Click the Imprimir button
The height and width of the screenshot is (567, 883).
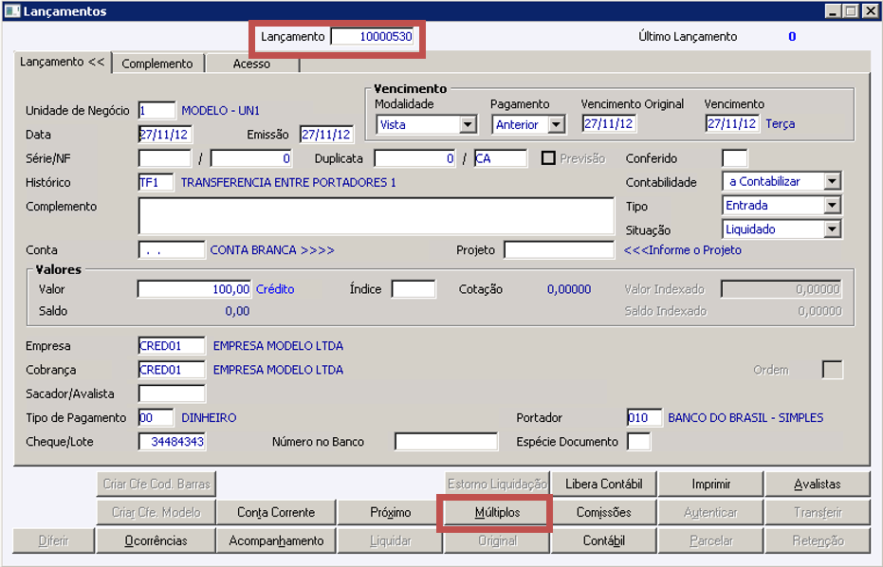pyautogui.click(x=710, y=485)
